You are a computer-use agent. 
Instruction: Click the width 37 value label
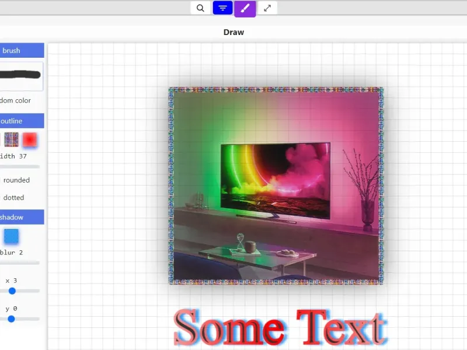(x=13, y=156)
